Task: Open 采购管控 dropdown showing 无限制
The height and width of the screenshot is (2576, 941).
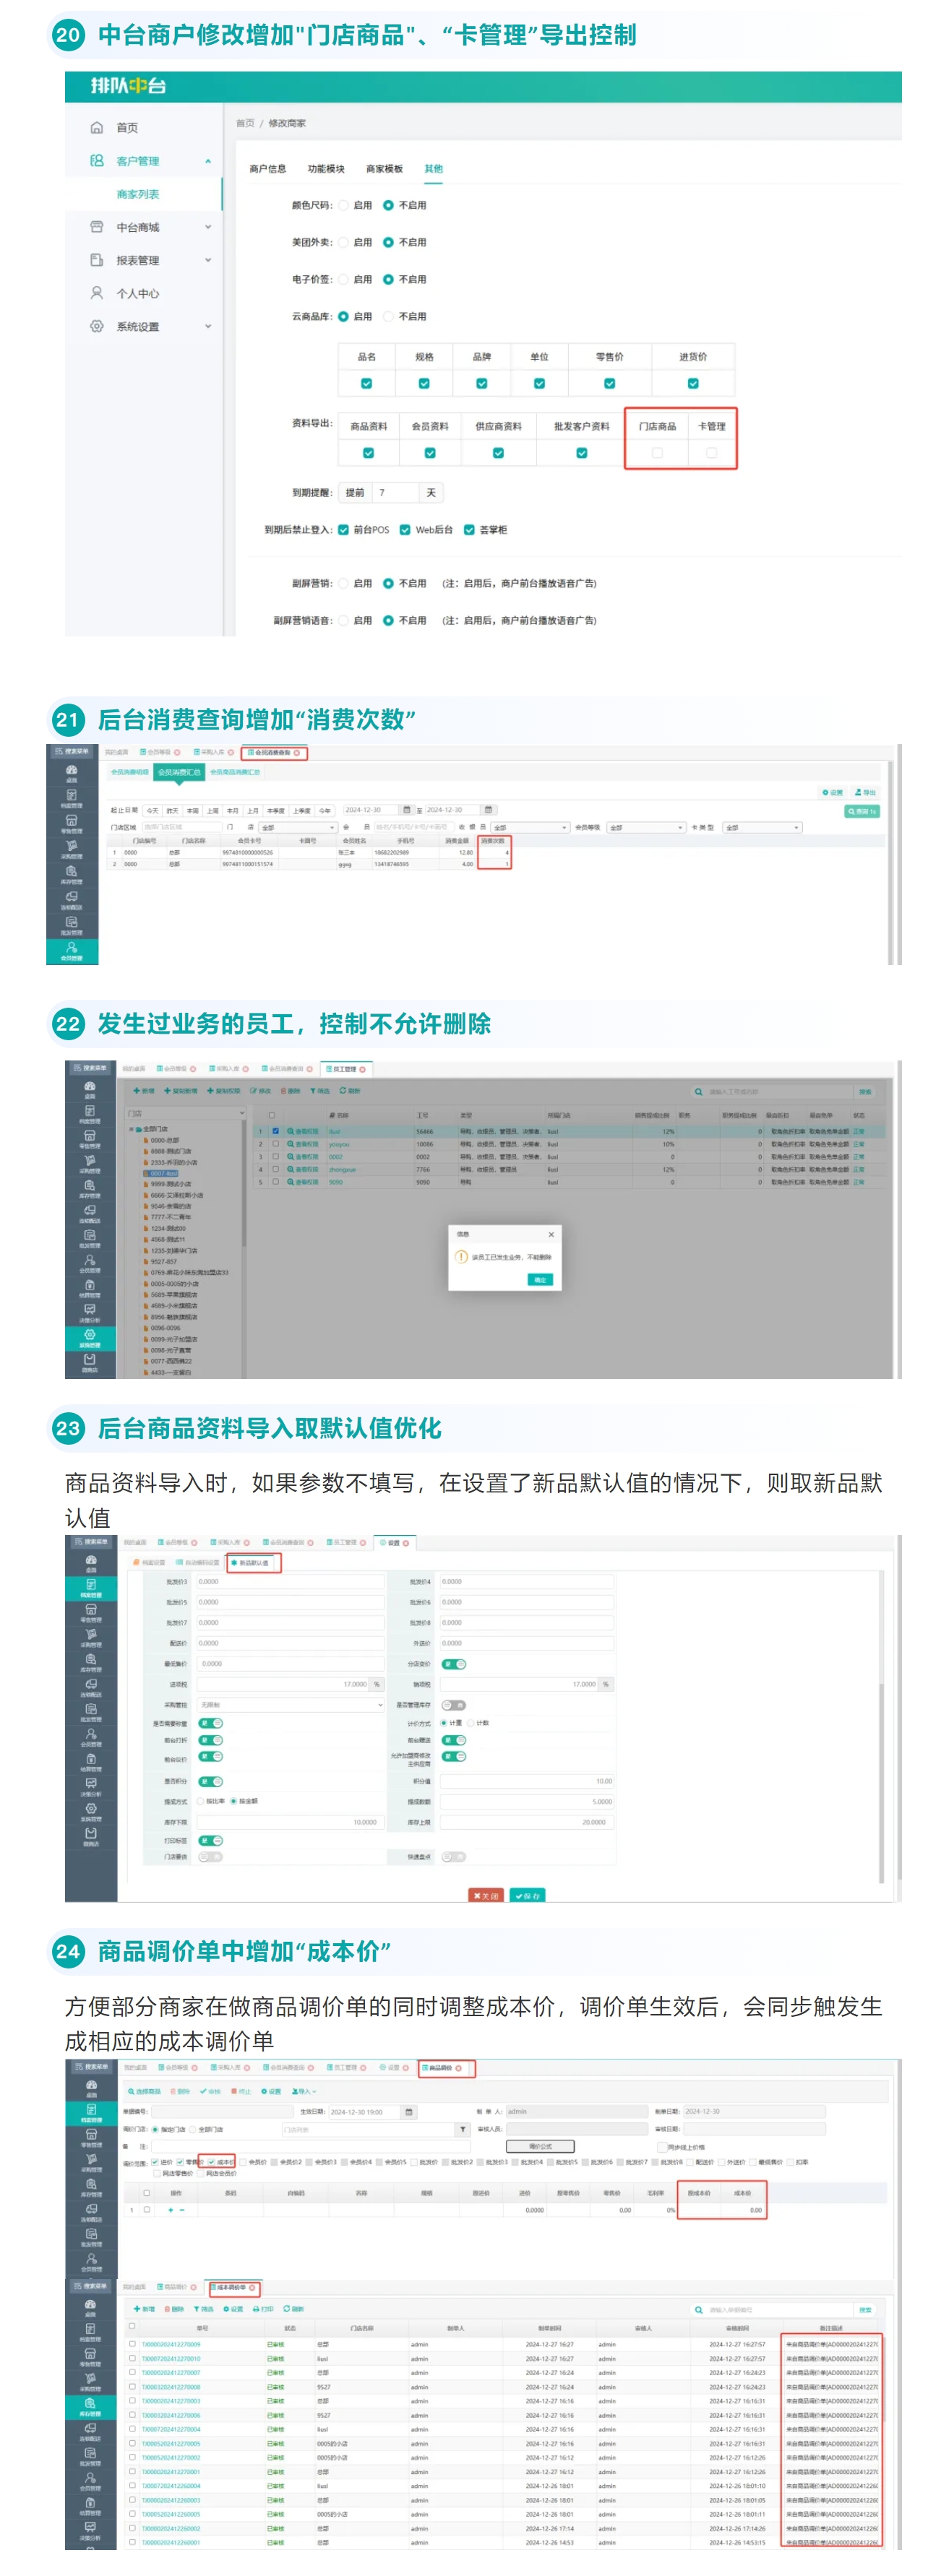Action: click(290, 1705)
